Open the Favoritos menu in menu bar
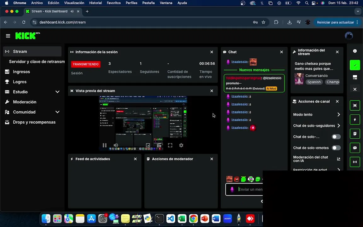Image resolution: width=363 pixels, height=227 pixels. coord(114,3)
